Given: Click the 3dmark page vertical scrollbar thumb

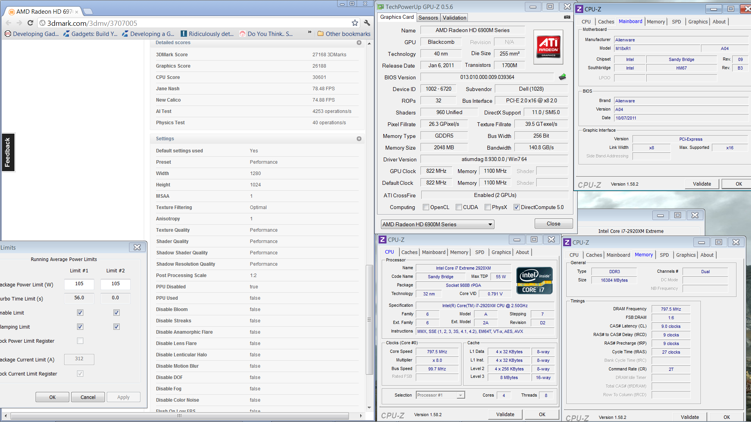Looking at the screenshot, I should 369,320.
